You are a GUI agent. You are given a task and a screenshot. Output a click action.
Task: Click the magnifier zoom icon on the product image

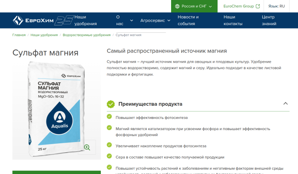tap(87, 147)
